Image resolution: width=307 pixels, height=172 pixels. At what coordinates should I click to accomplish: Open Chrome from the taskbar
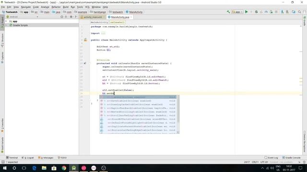coord(64,168)
